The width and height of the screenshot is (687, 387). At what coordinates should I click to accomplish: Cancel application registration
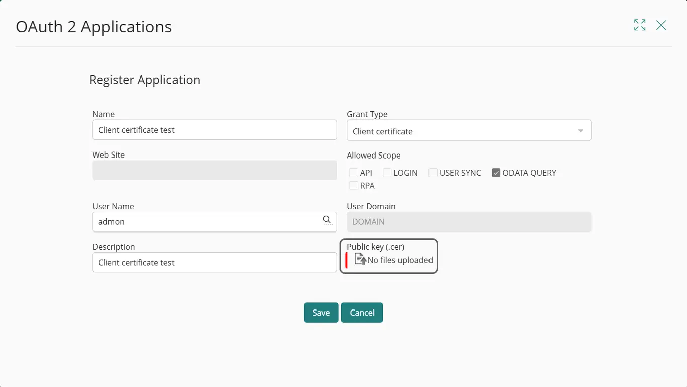(x=362, y=313)
